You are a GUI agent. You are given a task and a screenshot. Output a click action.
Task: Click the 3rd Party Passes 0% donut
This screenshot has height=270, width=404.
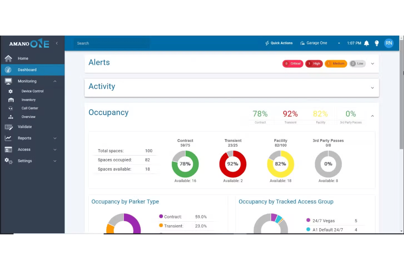pos(328,164)
